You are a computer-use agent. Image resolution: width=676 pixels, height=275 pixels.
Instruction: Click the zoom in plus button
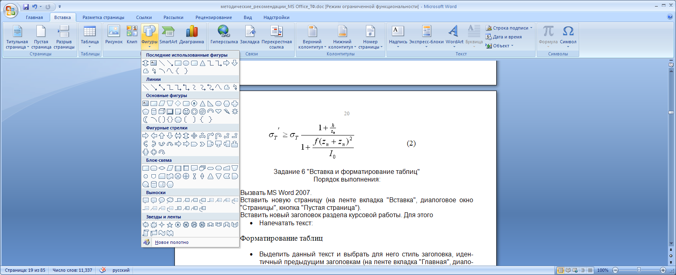click(x=663, y=270)
